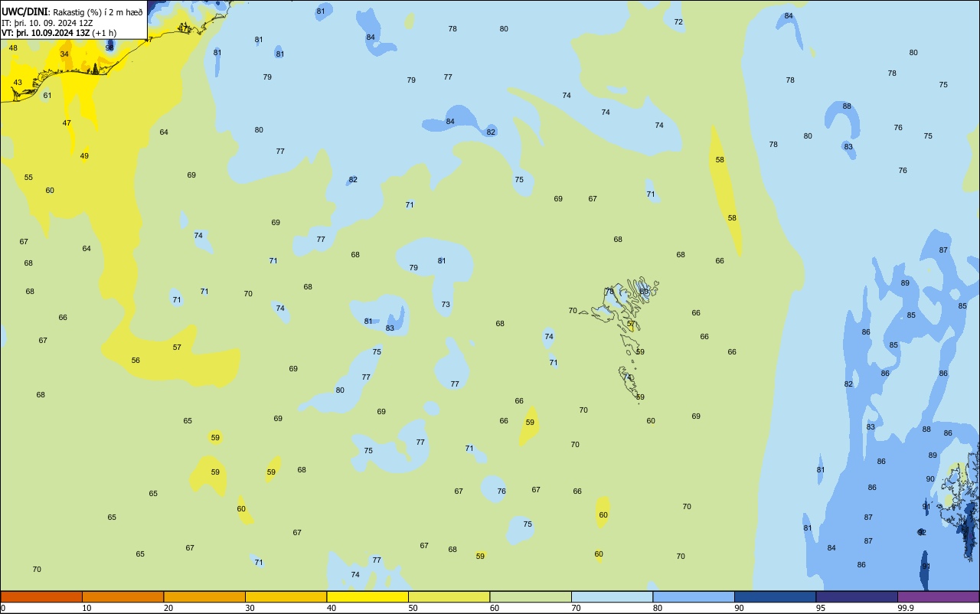This screenshot has width=980, height=614.
Task: Click the '99.9' tick label on the legend
Action: pyautogui.click(x=905, y=608)
